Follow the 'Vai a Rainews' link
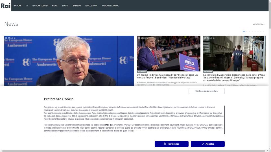Image resolution: width=271 pixels, height=152 pixels. 258,24
